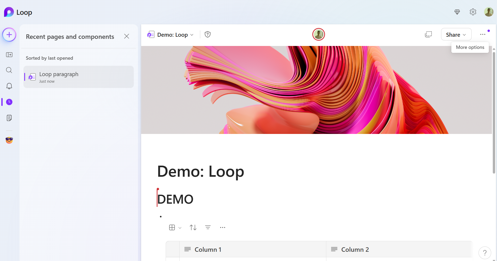Close the Recent pages and components panel
The height and width of the screenshot is (261, 497).
127,36
